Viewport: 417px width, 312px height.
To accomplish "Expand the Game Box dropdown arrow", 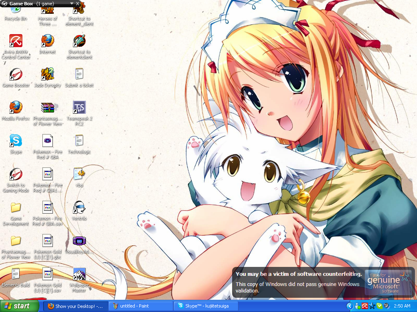I will 72,3.
